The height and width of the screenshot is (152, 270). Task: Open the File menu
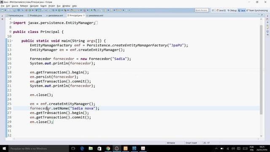click(3, 6)
